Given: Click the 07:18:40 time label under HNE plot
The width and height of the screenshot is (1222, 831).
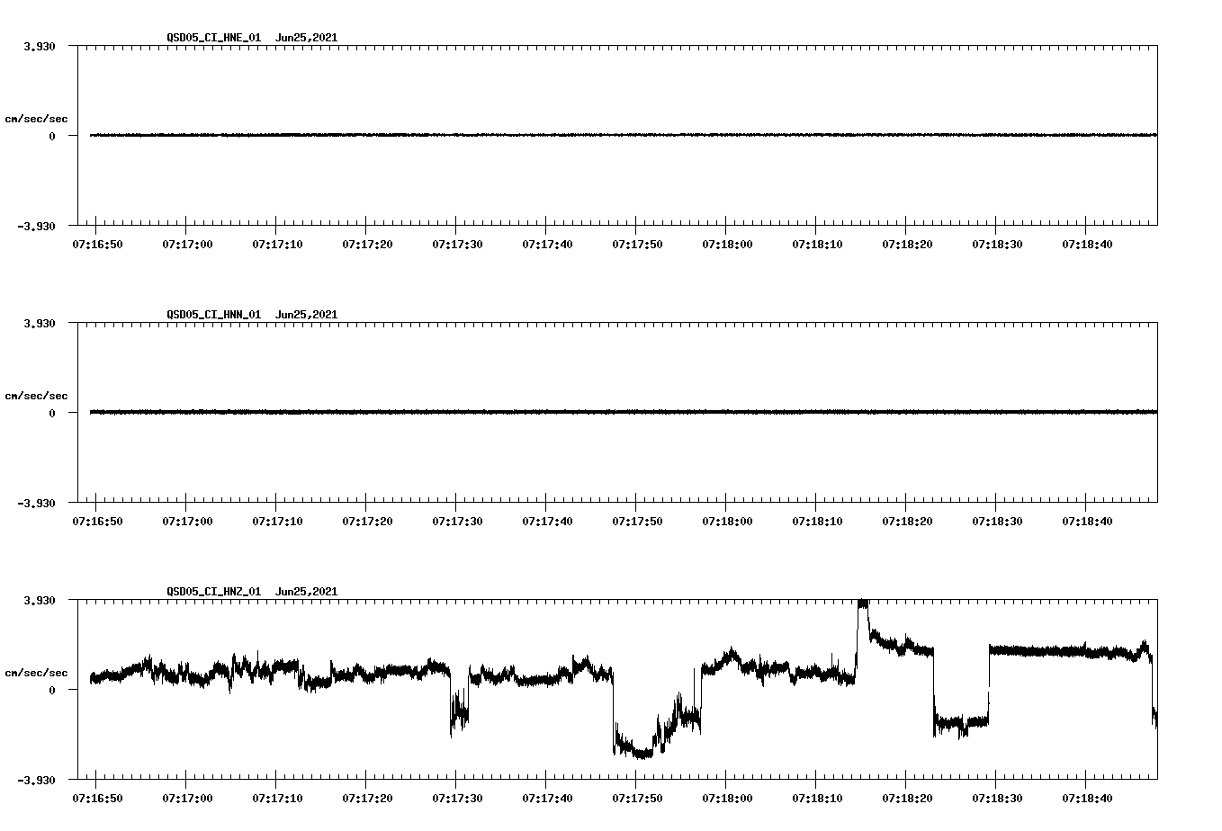Looking at the screenshot, I should pos(1087,244).
